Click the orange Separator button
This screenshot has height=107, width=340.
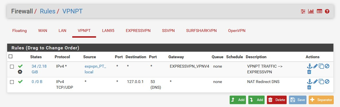pyautogui.click(x=321, y=100)
